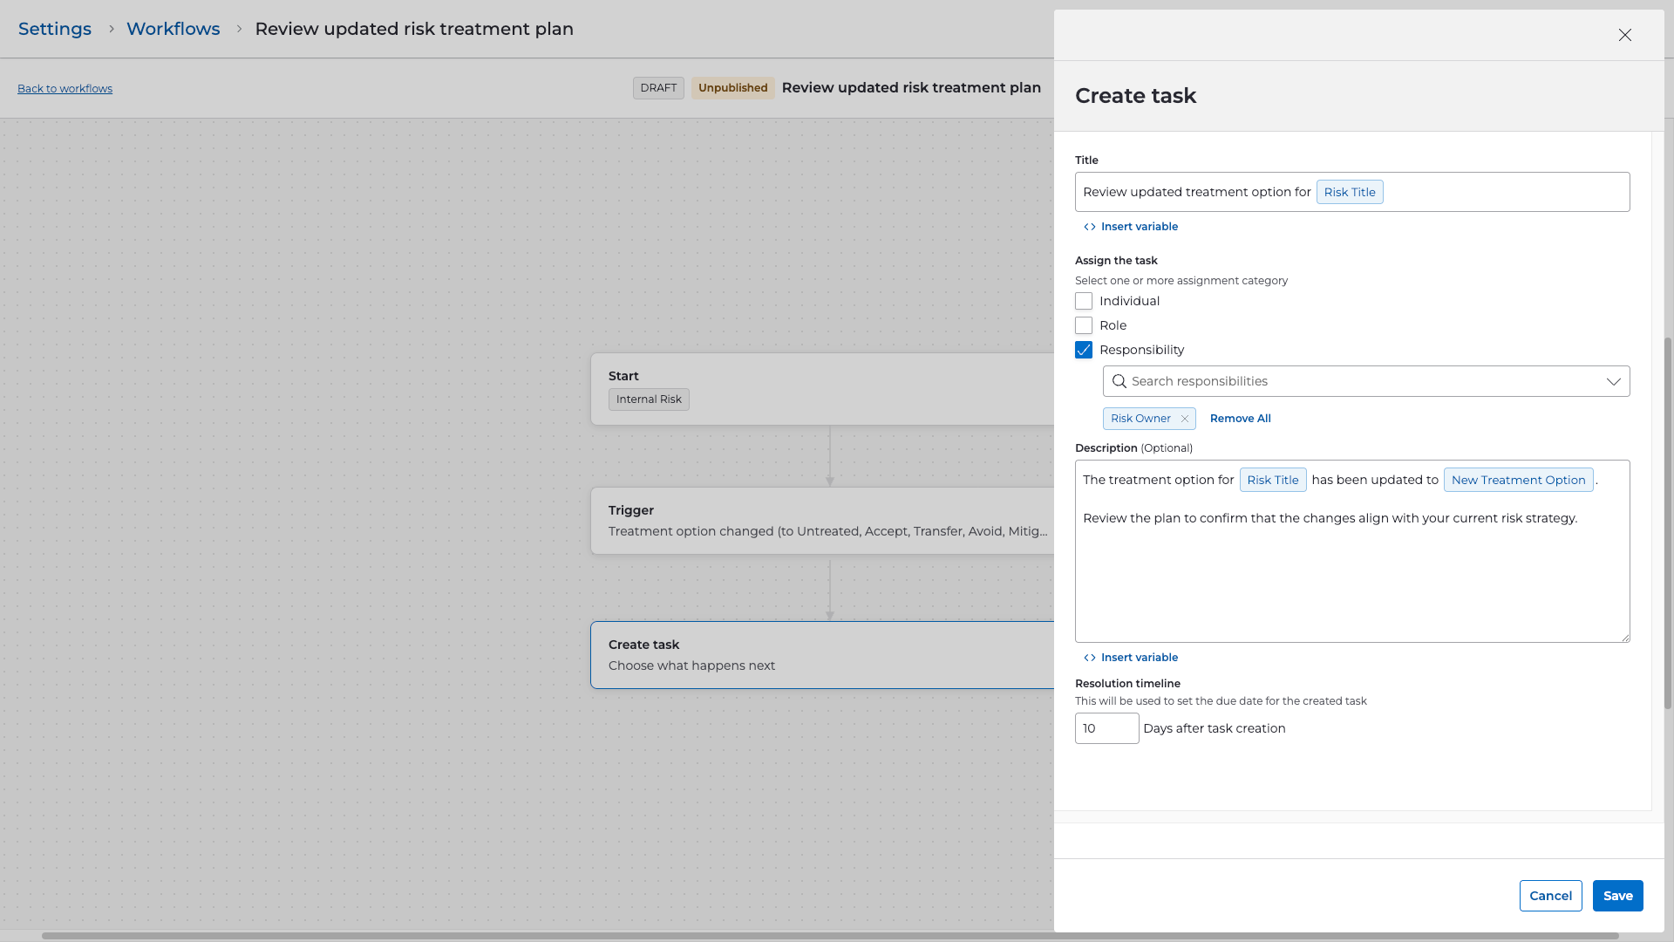Select the New Treatment Option variable chip
This screenshot has width=1674, height=942.
tap(1517, 480)
